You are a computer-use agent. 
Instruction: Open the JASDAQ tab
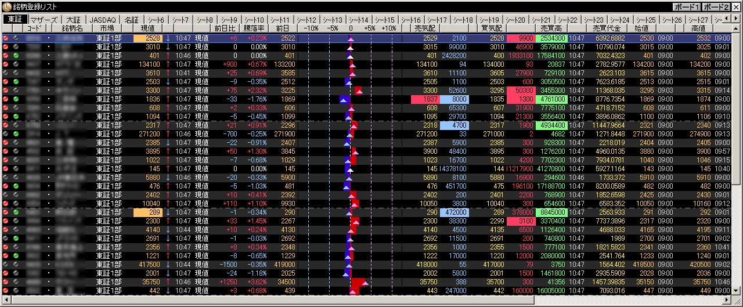click(x=103, y=20)
